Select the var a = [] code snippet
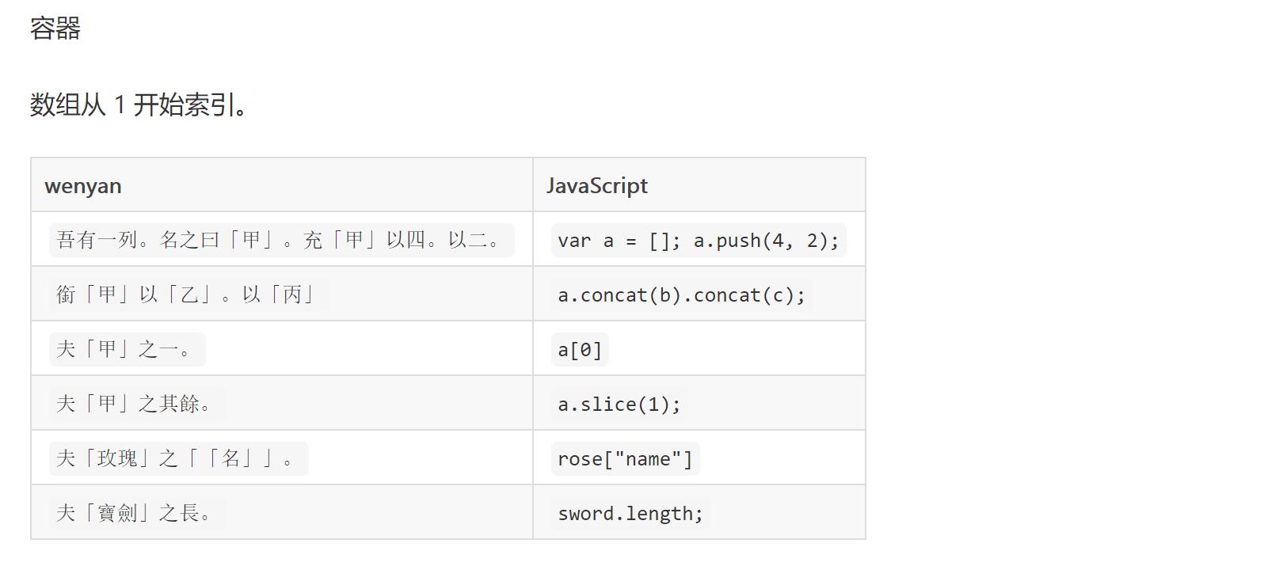 pos(698,241)
